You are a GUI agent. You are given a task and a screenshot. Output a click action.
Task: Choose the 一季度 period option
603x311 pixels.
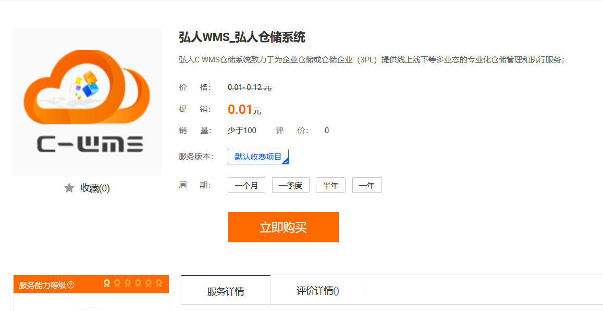tap(291, 185)
